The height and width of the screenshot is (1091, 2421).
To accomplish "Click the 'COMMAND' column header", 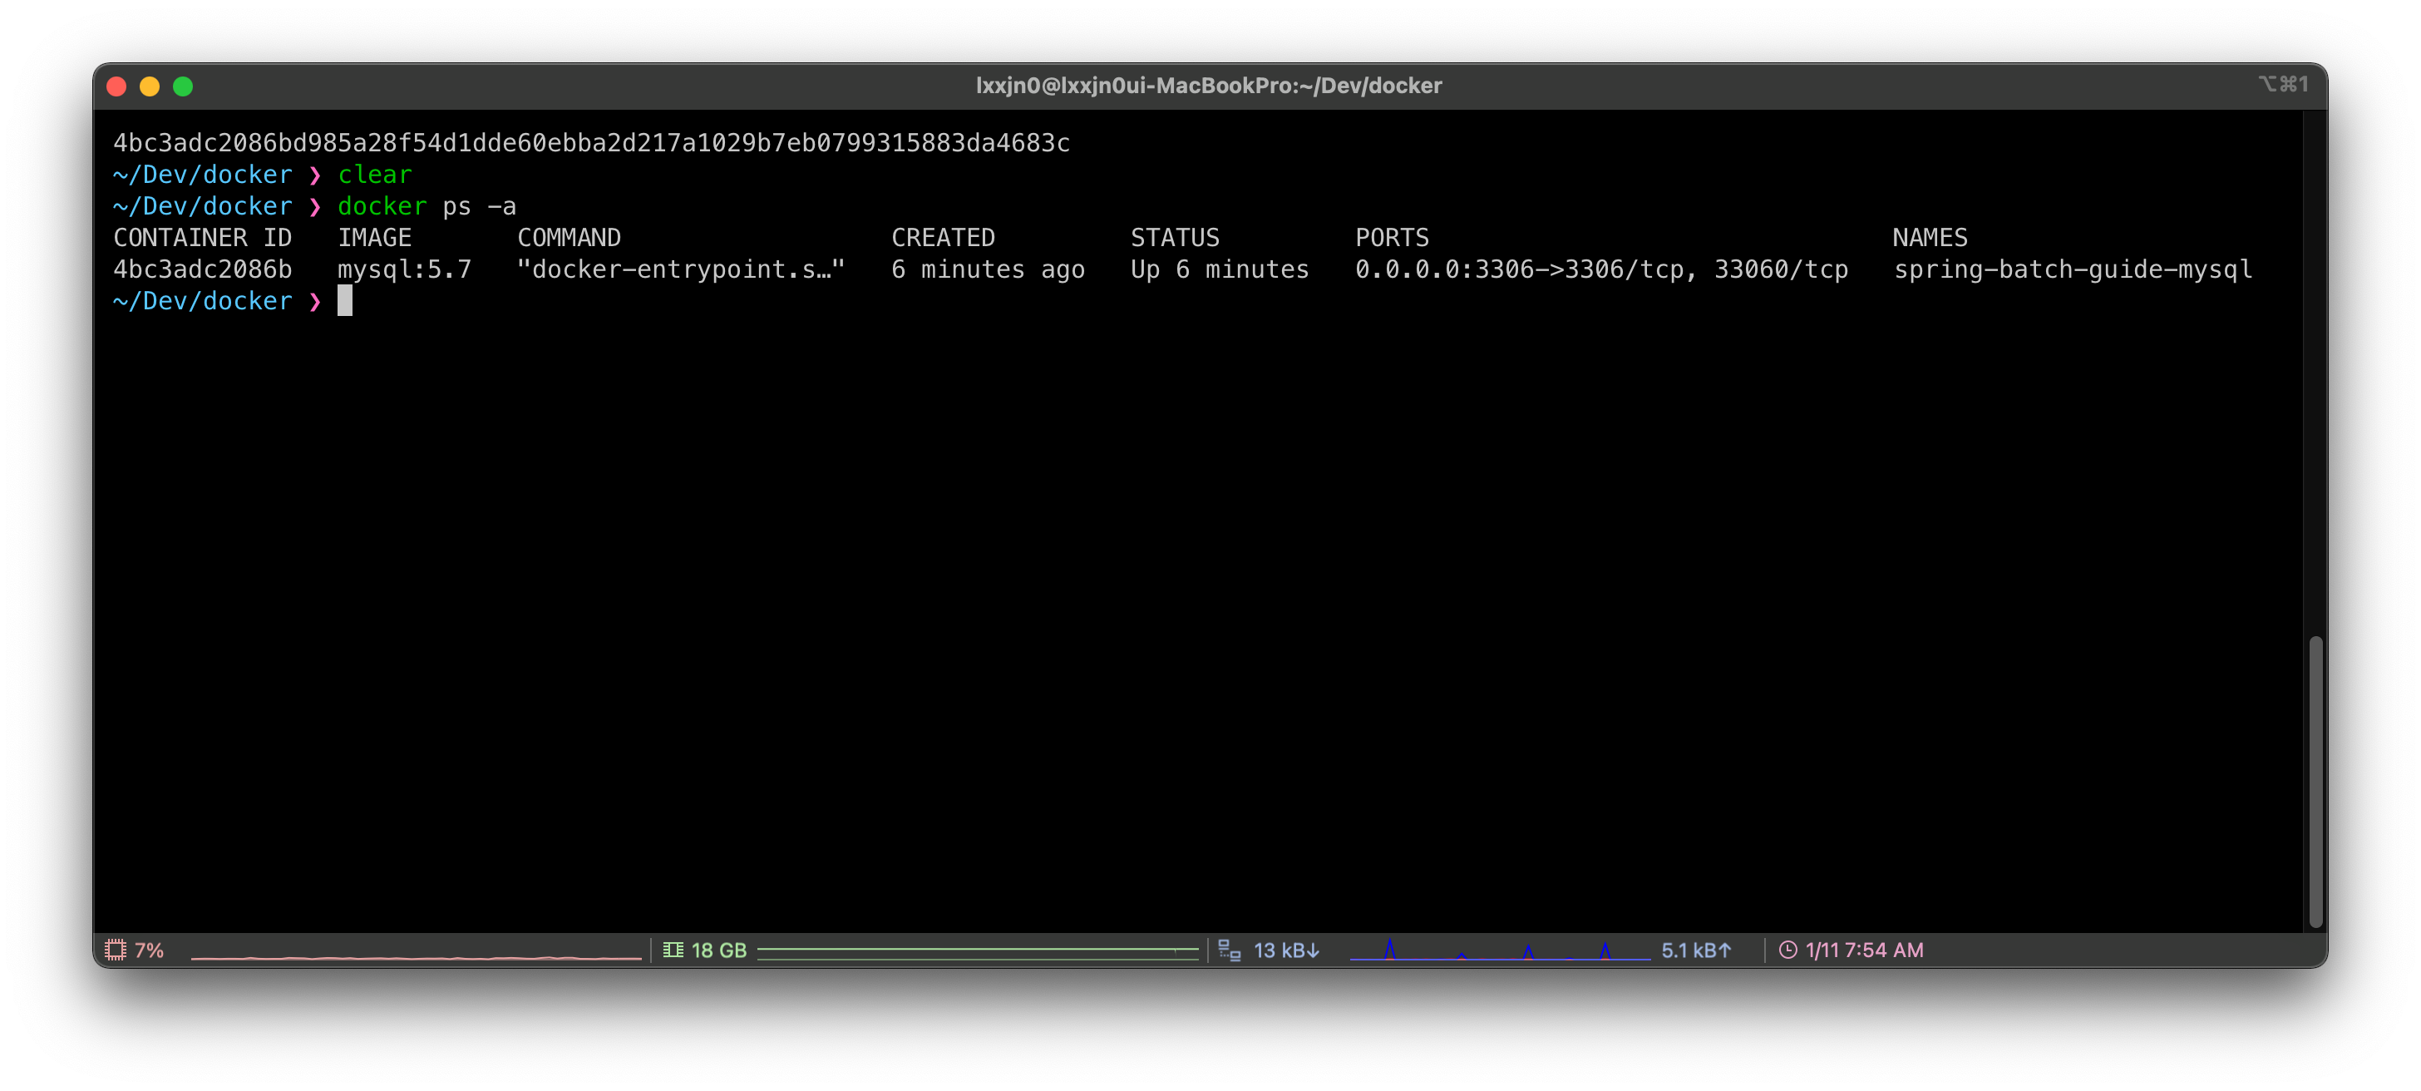I will (x=569, y=238).
